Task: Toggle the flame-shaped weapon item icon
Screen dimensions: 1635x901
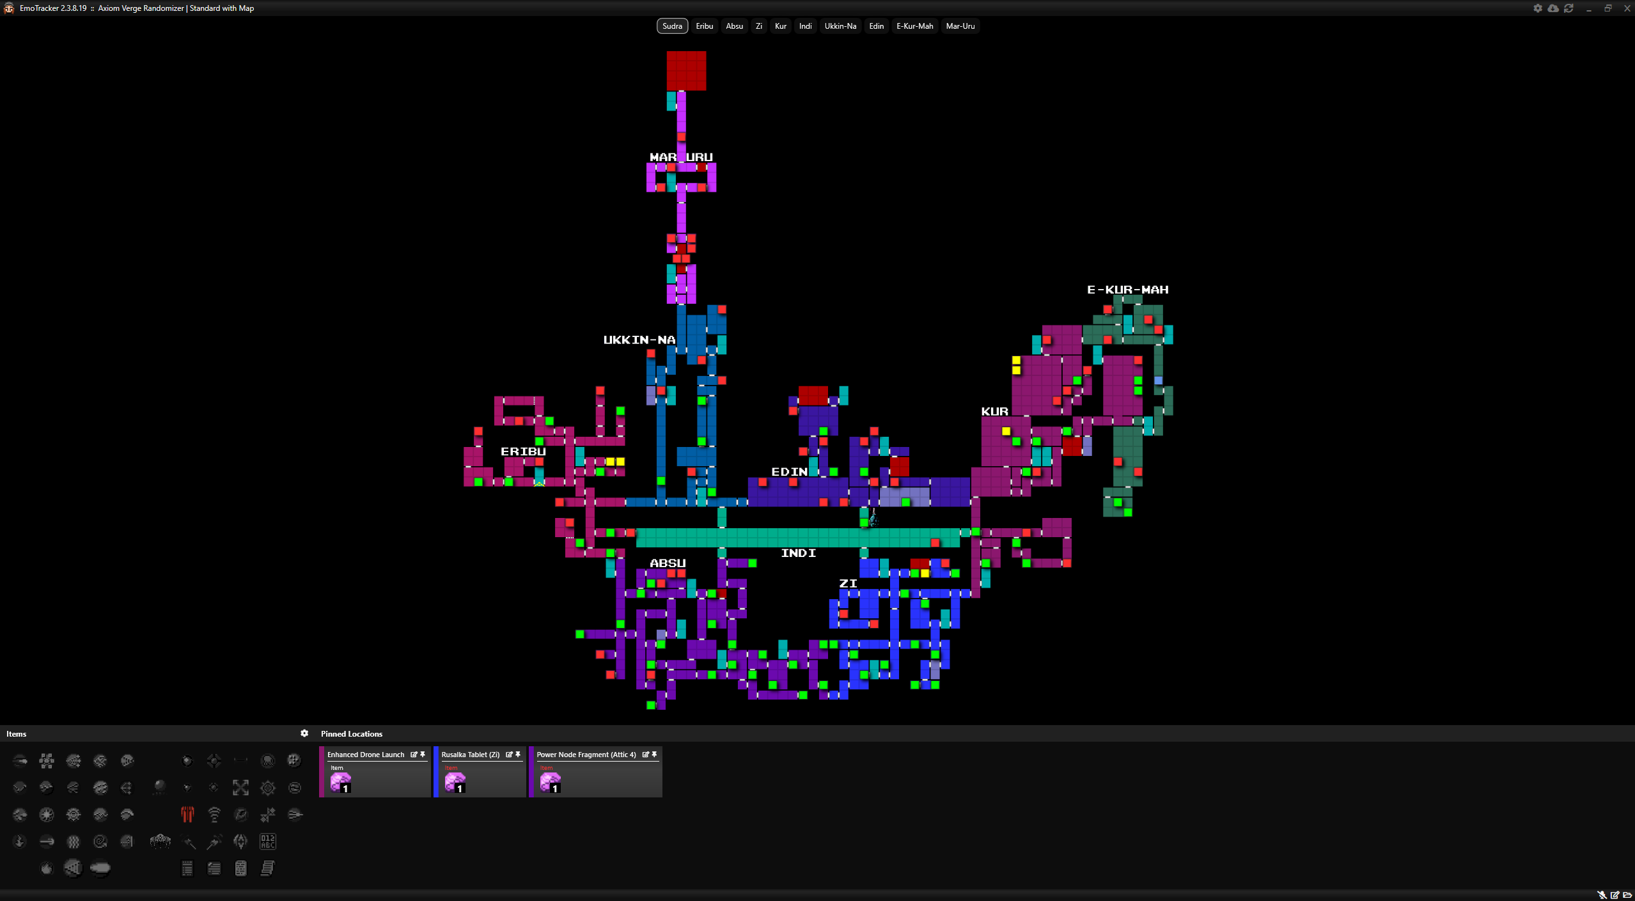Action: point(46,868)
